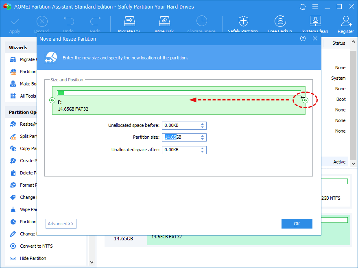The image size is (358, 268).
Task: Increase Unallocated space after value
Action: pyautogui.click(x=203, y=148)
